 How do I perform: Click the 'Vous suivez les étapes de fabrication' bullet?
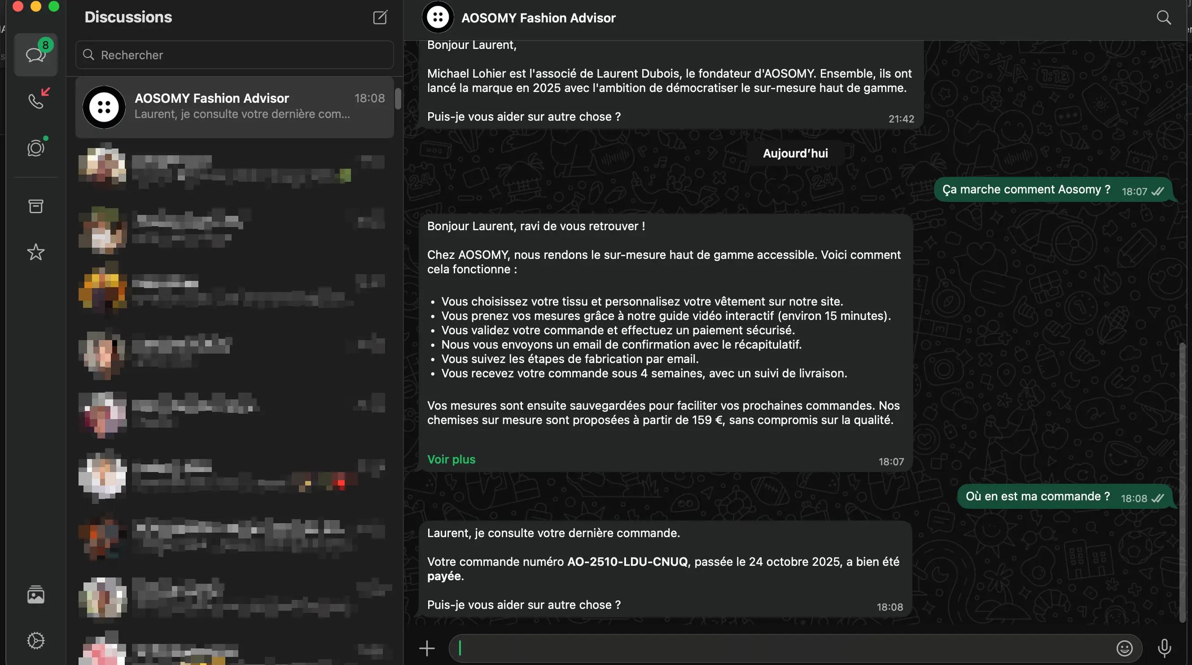coord(570,359)
